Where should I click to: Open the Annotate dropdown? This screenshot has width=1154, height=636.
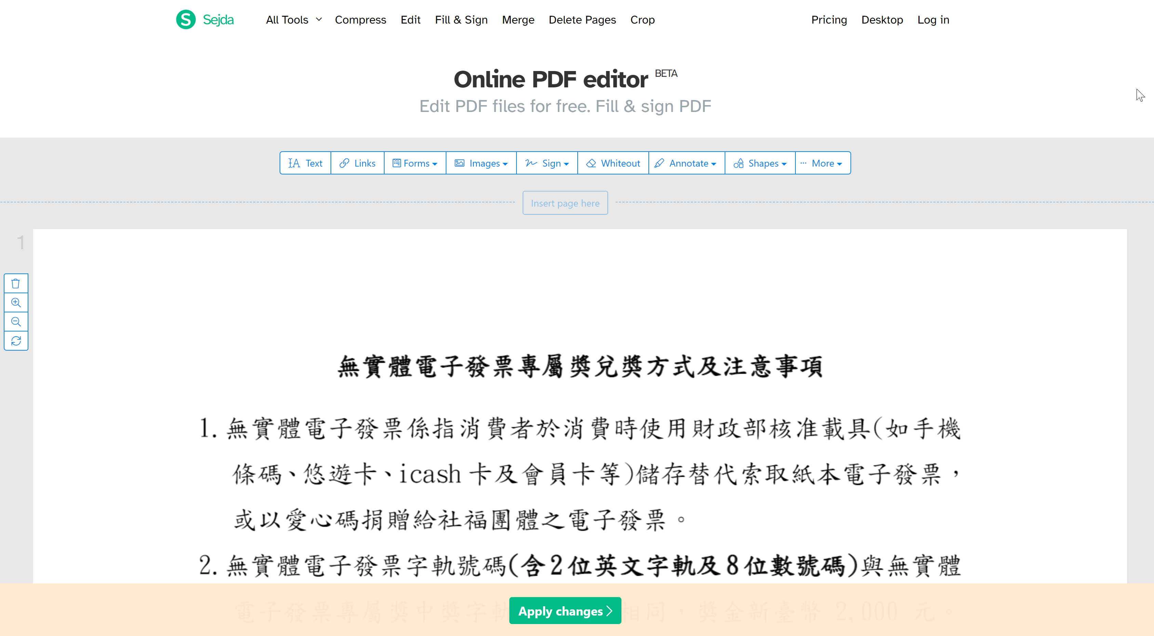coord(686,163)
